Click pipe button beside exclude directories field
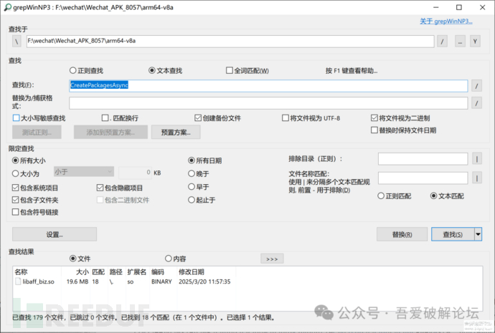 click(477, 159)
